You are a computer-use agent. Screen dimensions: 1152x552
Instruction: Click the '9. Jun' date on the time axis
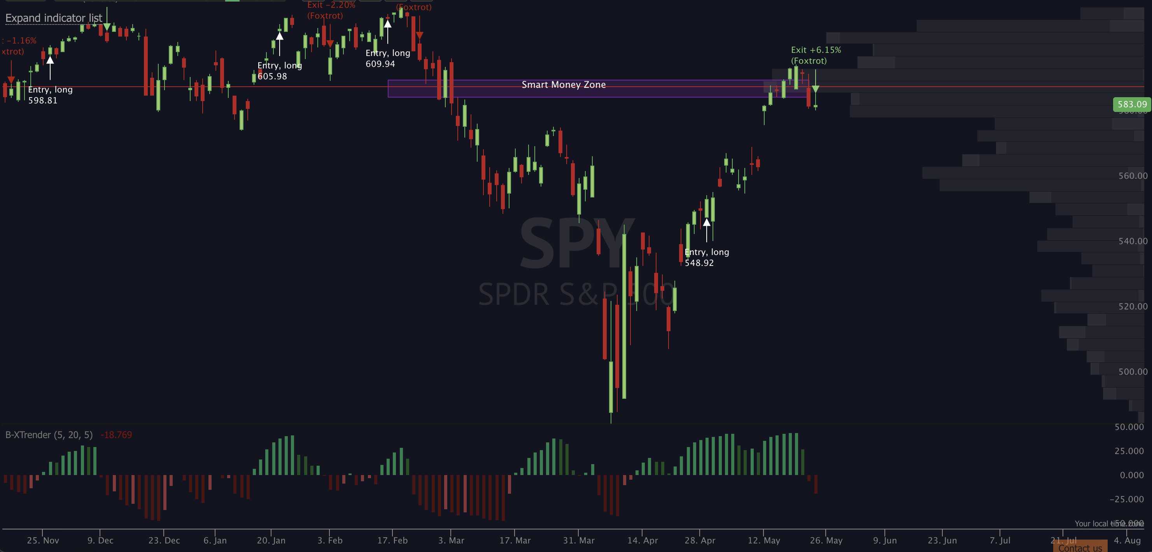(x=885, y=540)
